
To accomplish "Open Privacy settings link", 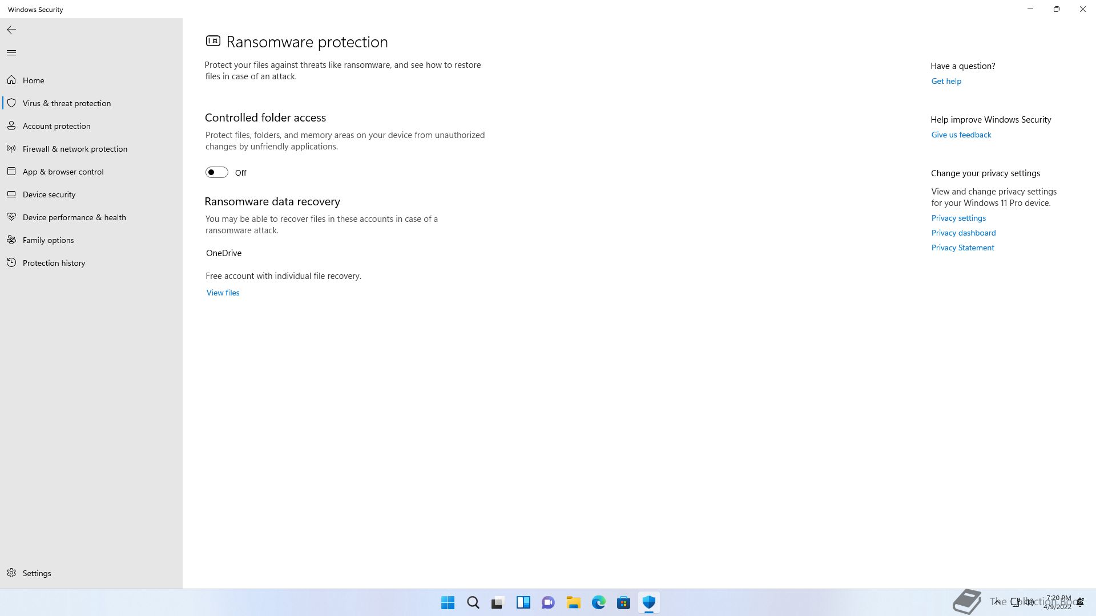I will 958,218.
